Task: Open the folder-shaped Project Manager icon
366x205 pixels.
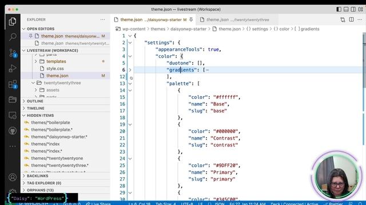Action: (x=13, y=100)
